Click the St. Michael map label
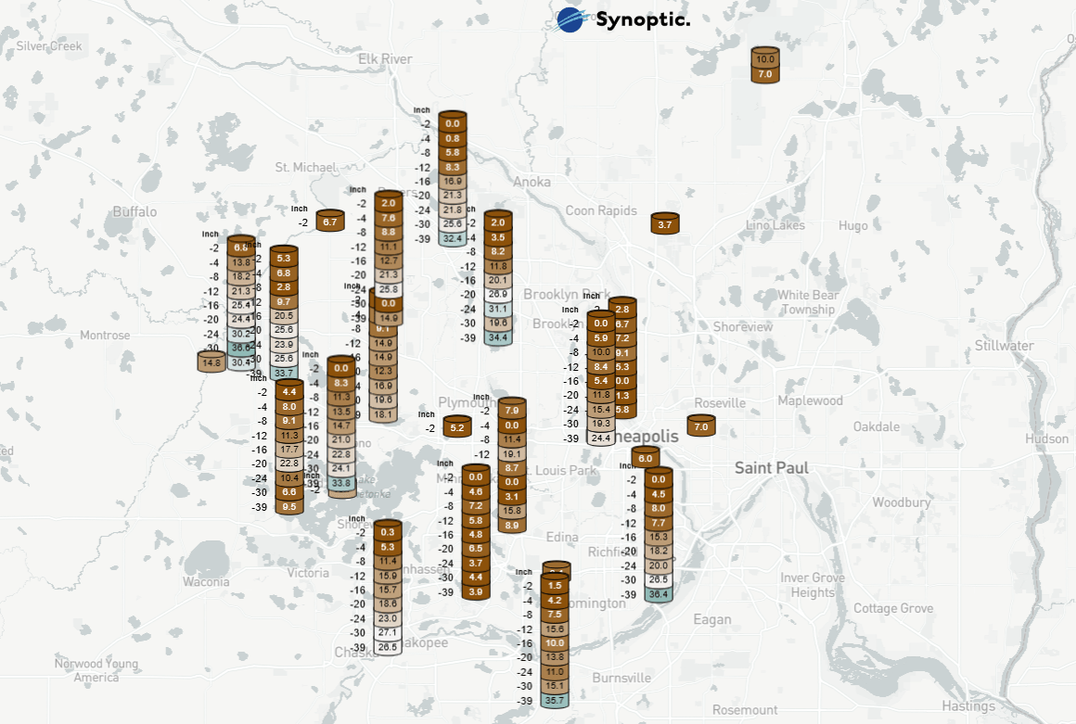The image size is (1076, 724). click(306, 167)
